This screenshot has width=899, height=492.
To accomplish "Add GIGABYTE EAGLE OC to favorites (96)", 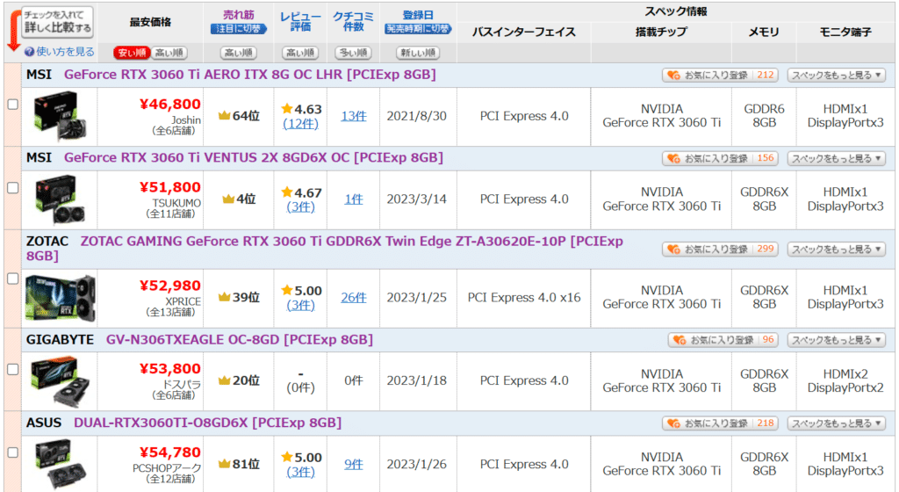I will (723, 340).
